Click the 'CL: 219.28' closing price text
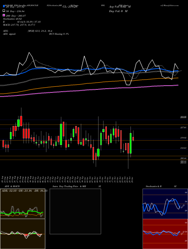Screen dimensions: 188x249 [70, 7]
